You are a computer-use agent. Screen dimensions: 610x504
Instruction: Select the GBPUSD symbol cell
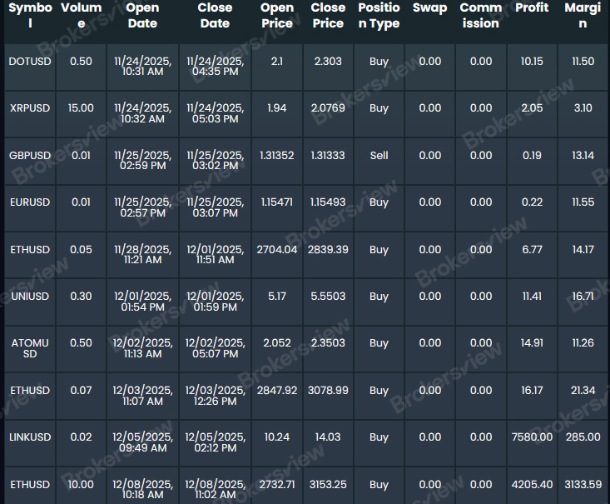[x=30, y=156]
